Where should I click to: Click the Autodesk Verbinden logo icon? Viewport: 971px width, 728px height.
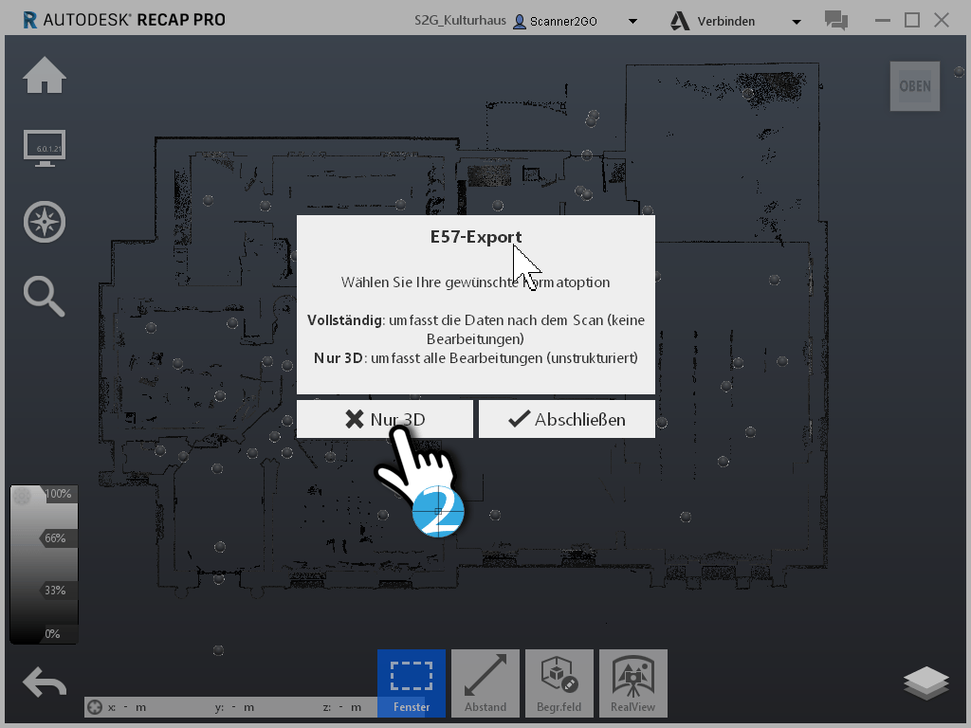pos(680,21)
